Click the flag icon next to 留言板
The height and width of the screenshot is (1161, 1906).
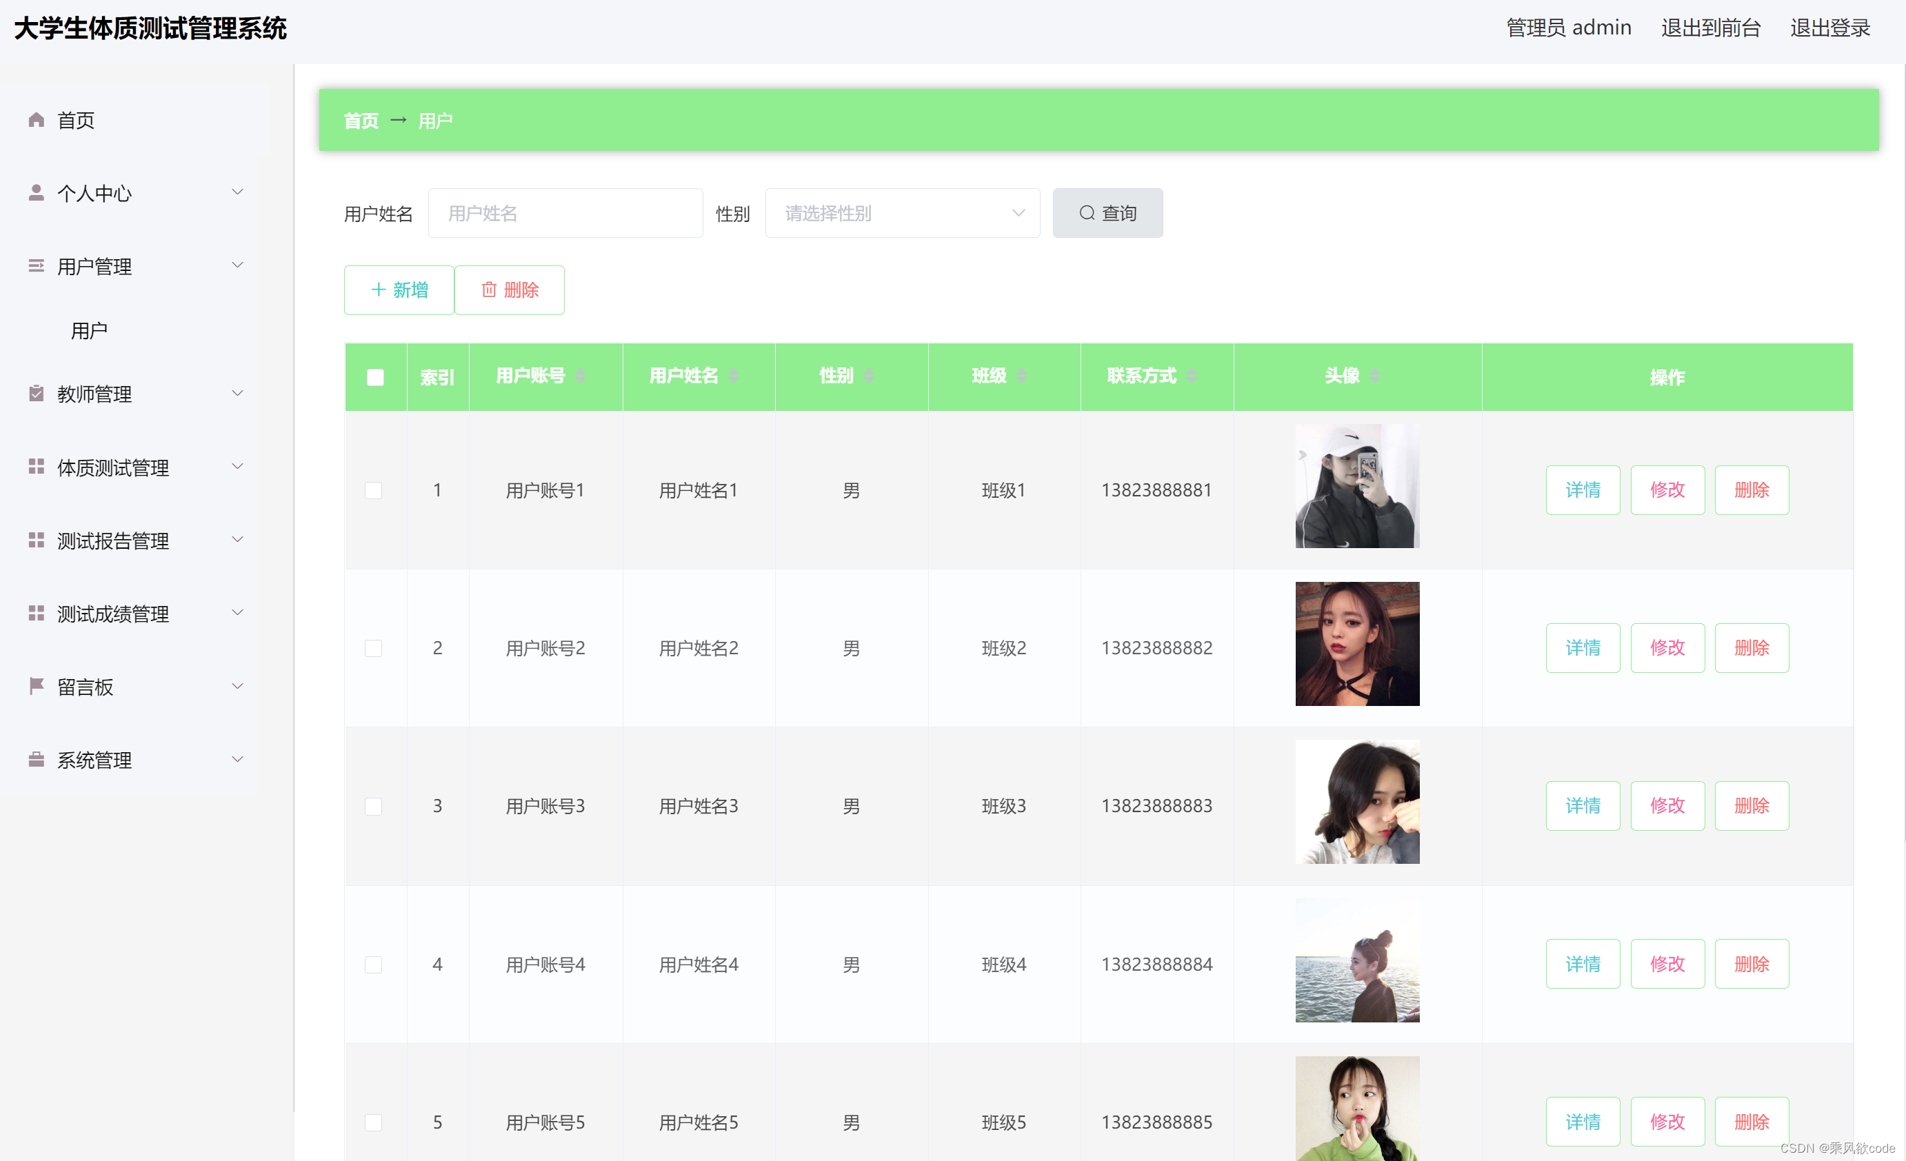click(x=36, y=686)
